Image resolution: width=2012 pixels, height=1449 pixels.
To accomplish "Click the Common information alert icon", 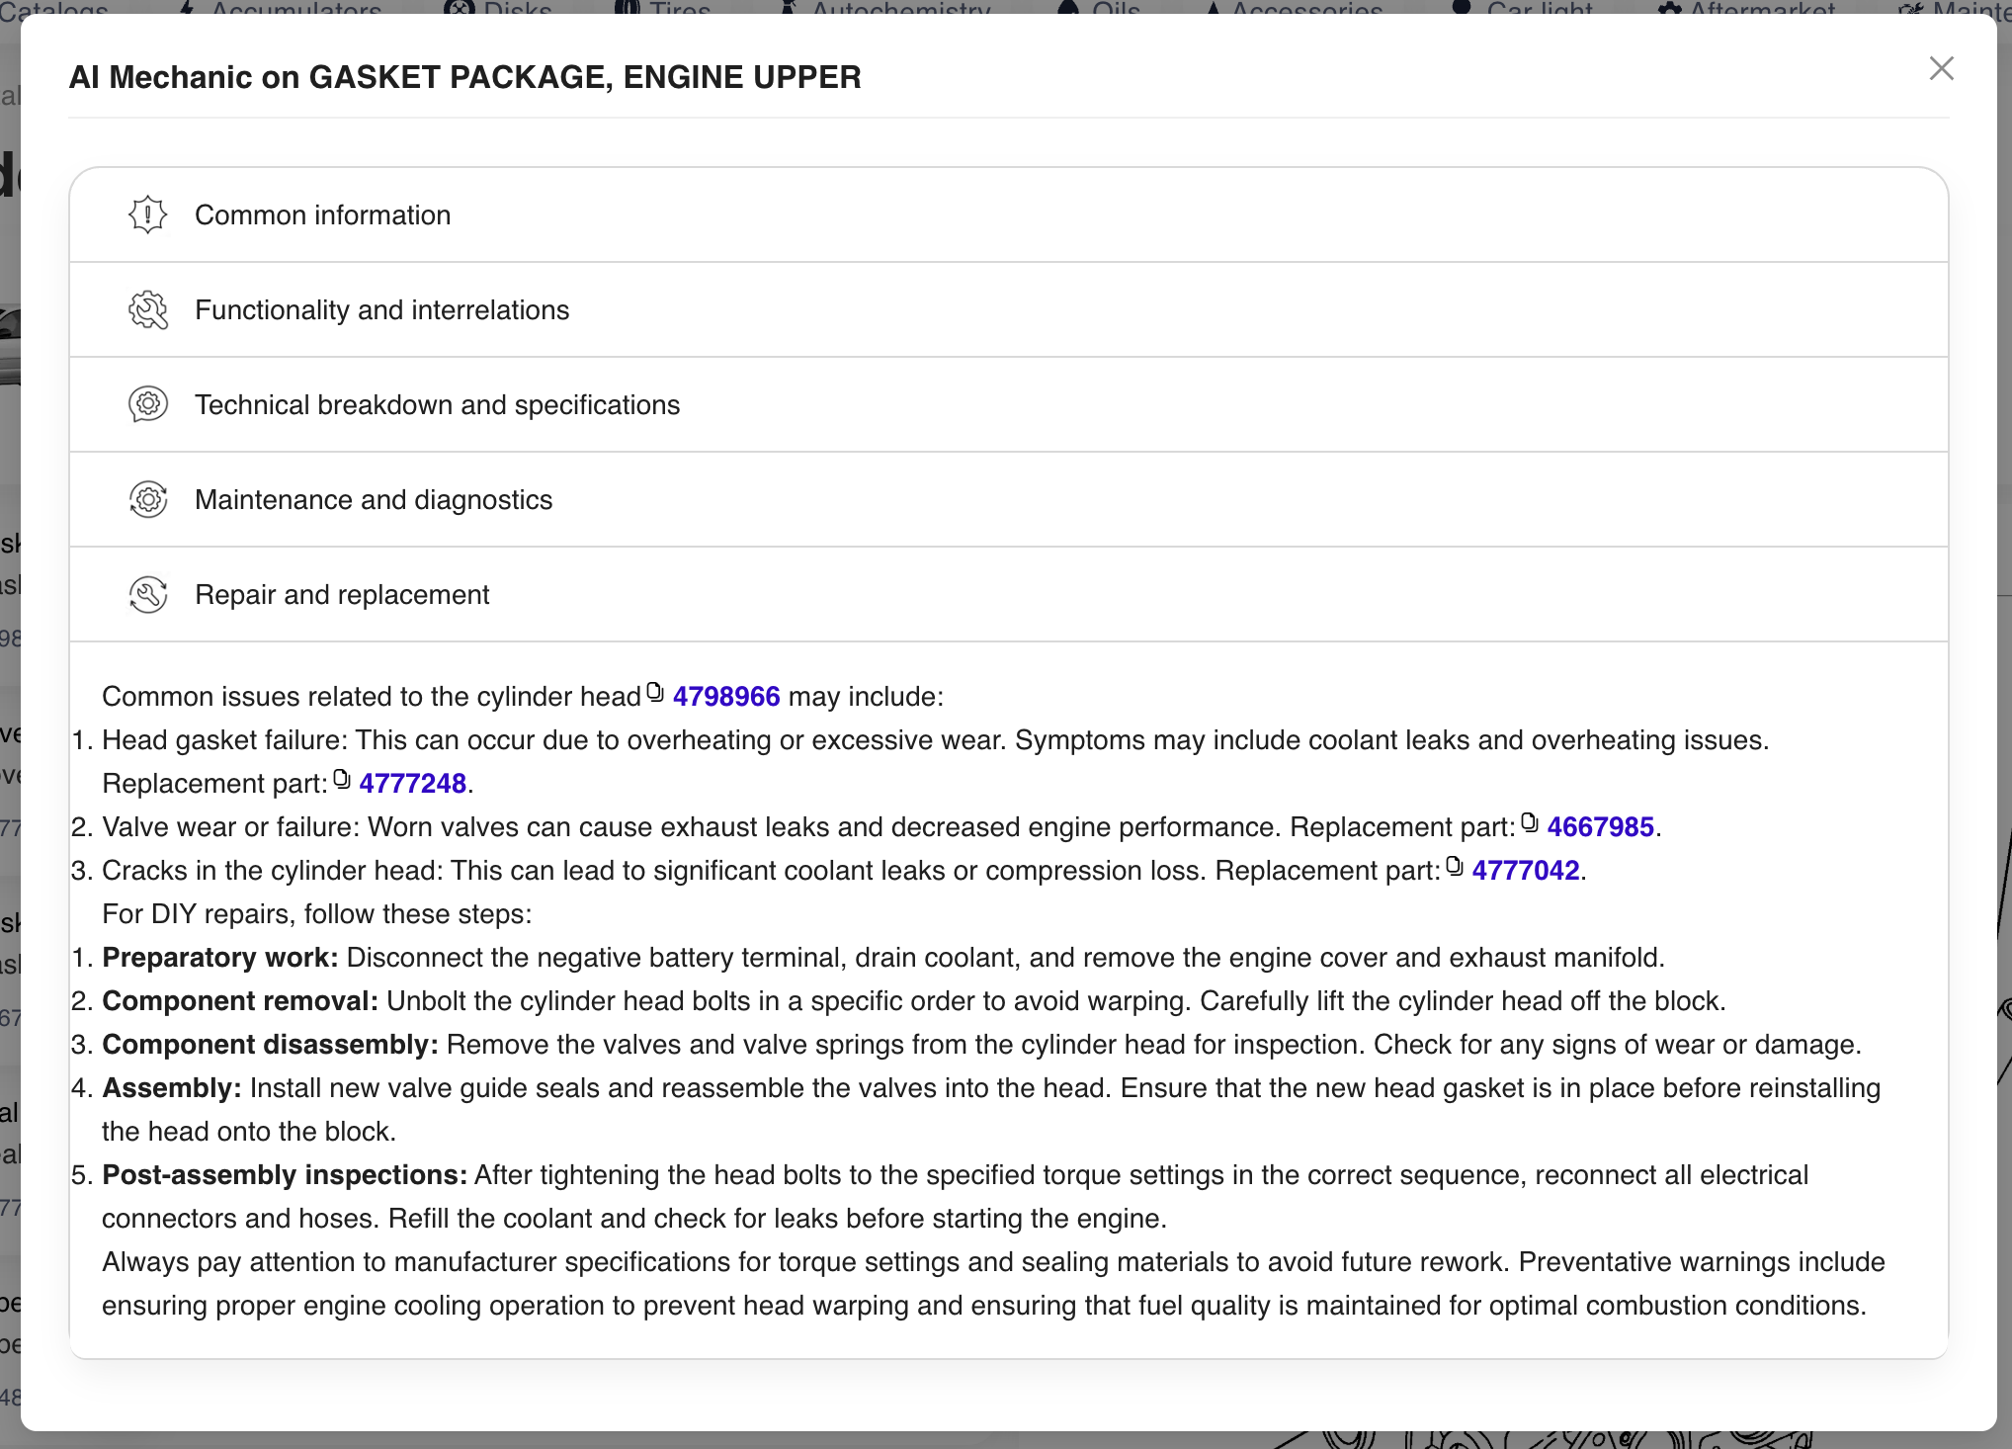I will (148, 214).
